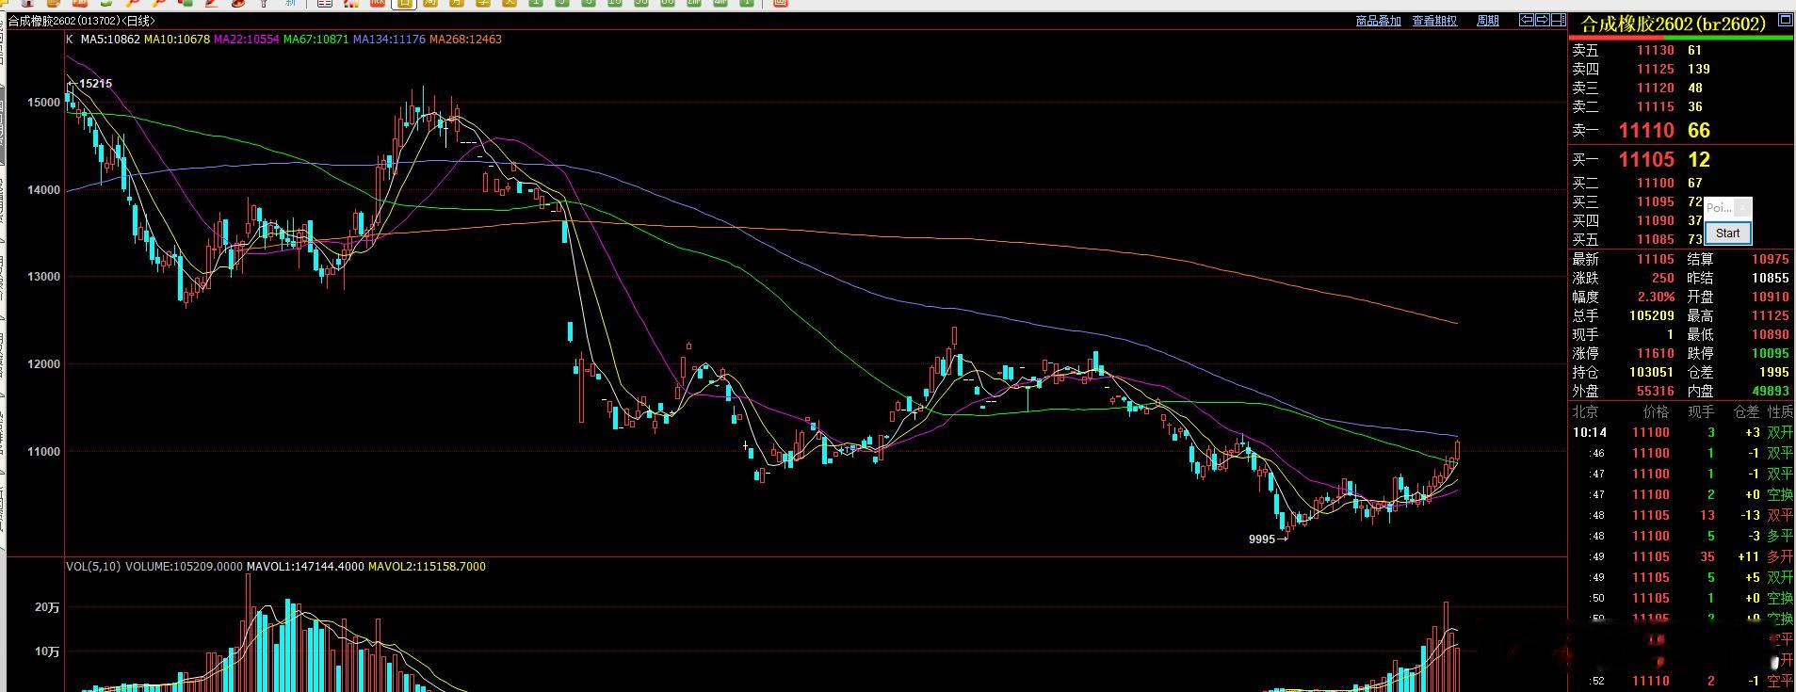
Task: Click the 最高 high value 11125
Action: coord(1771,316)
